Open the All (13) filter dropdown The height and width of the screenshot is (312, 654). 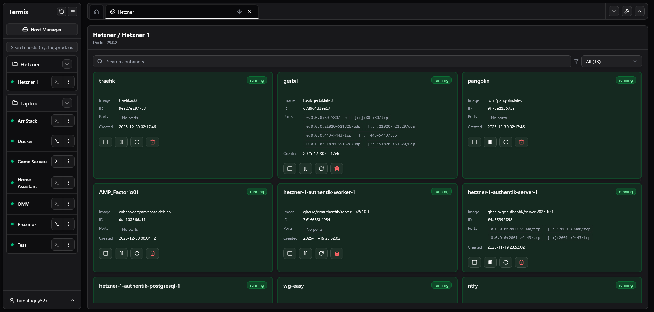611,62
